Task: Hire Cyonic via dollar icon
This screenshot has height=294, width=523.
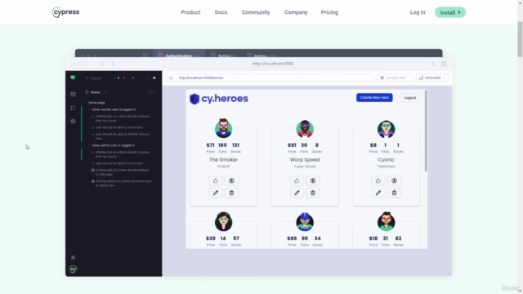Action: coord(394,180)
